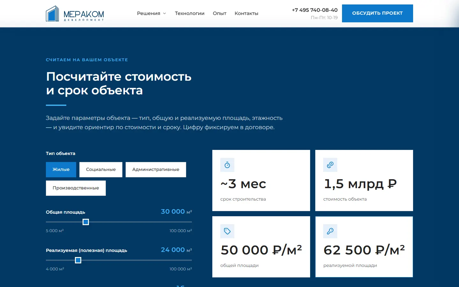Click the price tag icon on 50 000 card
The image size is (459, 287).
(x=227, y=231)
